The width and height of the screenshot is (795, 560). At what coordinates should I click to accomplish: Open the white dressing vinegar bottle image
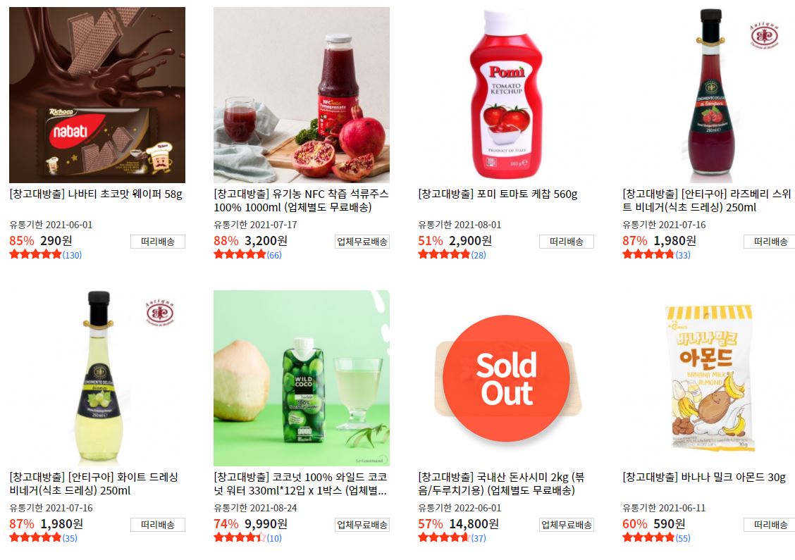(97, 378)
